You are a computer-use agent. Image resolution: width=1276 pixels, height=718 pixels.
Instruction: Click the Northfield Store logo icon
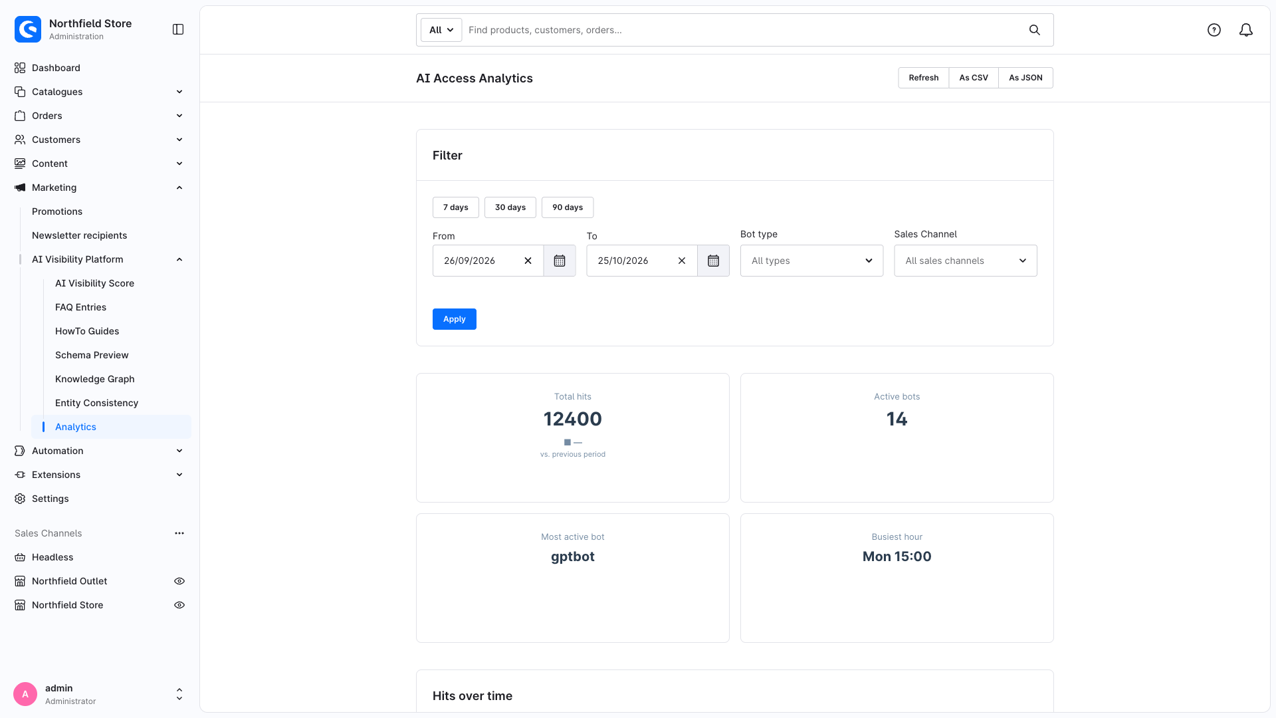(x=28, y=29)
